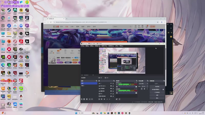Toggle visibility of 文本 (GDI+) source
205x115 pixels.
coord(111,86)
